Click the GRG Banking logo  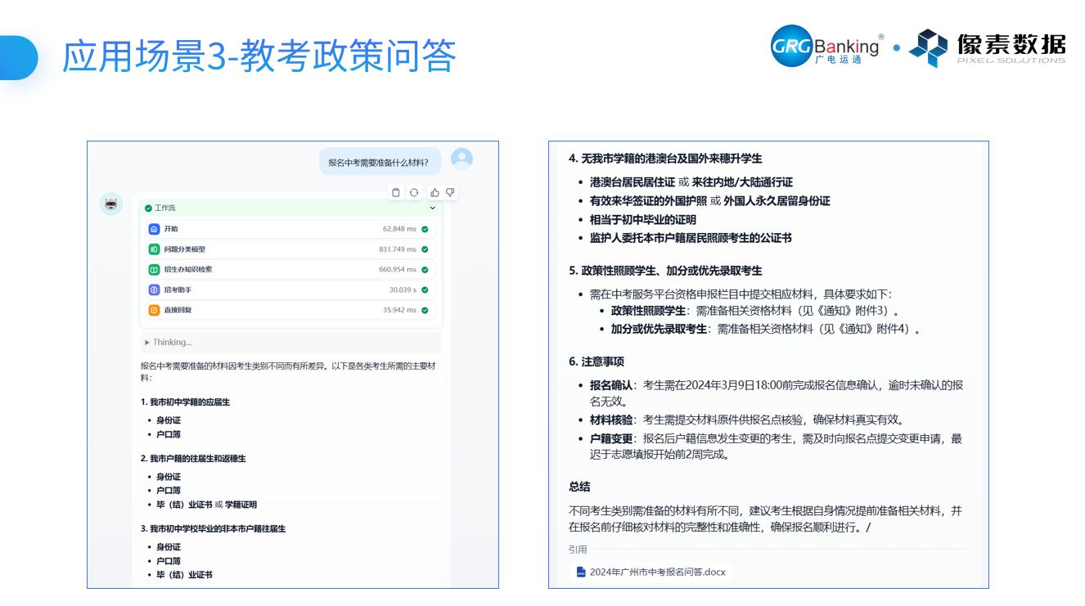[826, 47]
